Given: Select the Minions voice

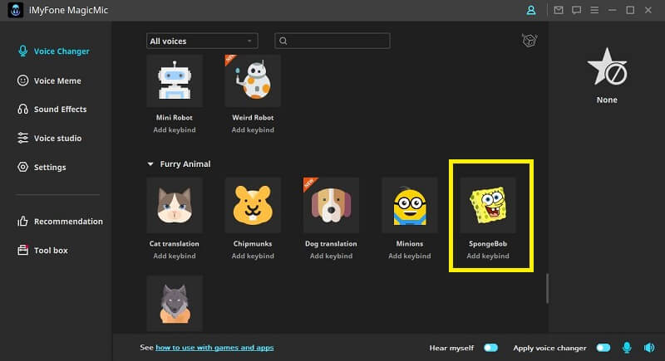Looking at the screenshot, I should [x=410, y=205].
